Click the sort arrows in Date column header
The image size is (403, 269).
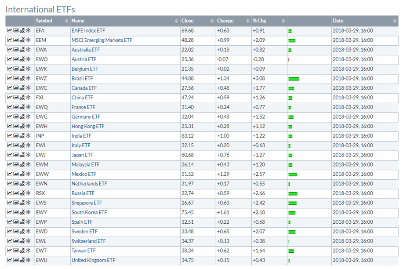[395, 21]
